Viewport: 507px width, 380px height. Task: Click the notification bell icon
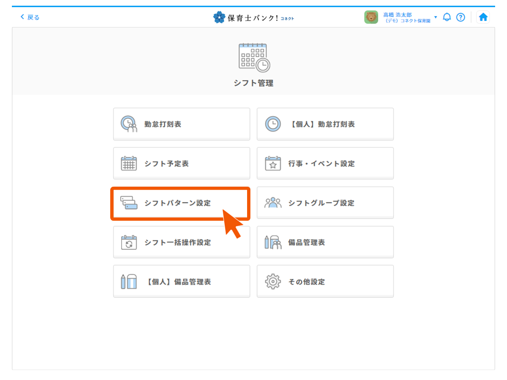[447, 17]
